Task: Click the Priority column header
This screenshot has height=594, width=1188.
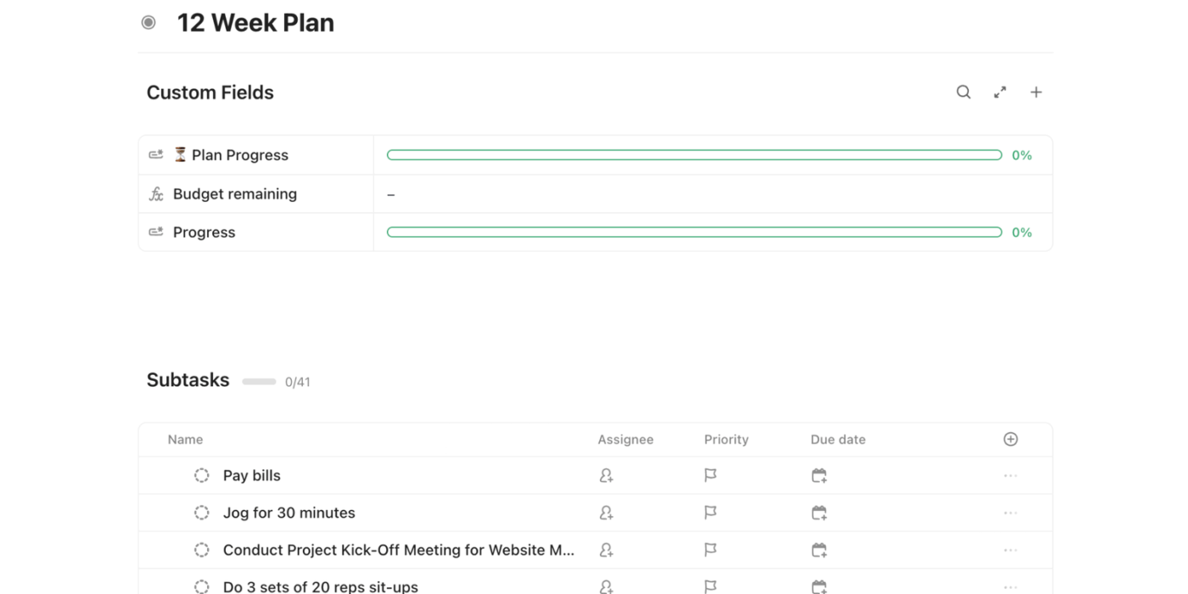Action: [726, 439]
